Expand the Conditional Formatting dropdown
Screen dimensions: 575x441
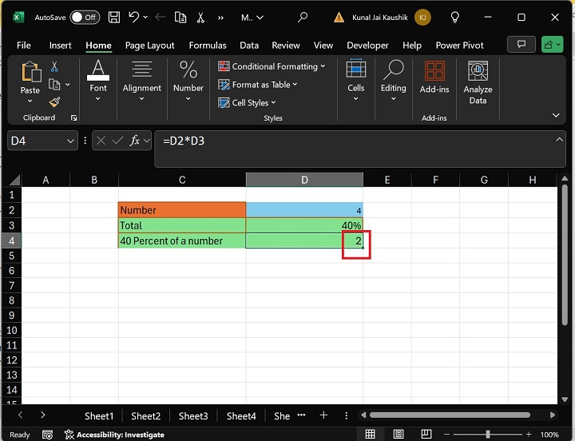pos(272,66)
